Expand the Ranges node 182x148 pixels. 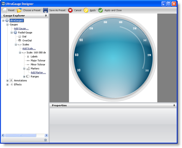24,77
